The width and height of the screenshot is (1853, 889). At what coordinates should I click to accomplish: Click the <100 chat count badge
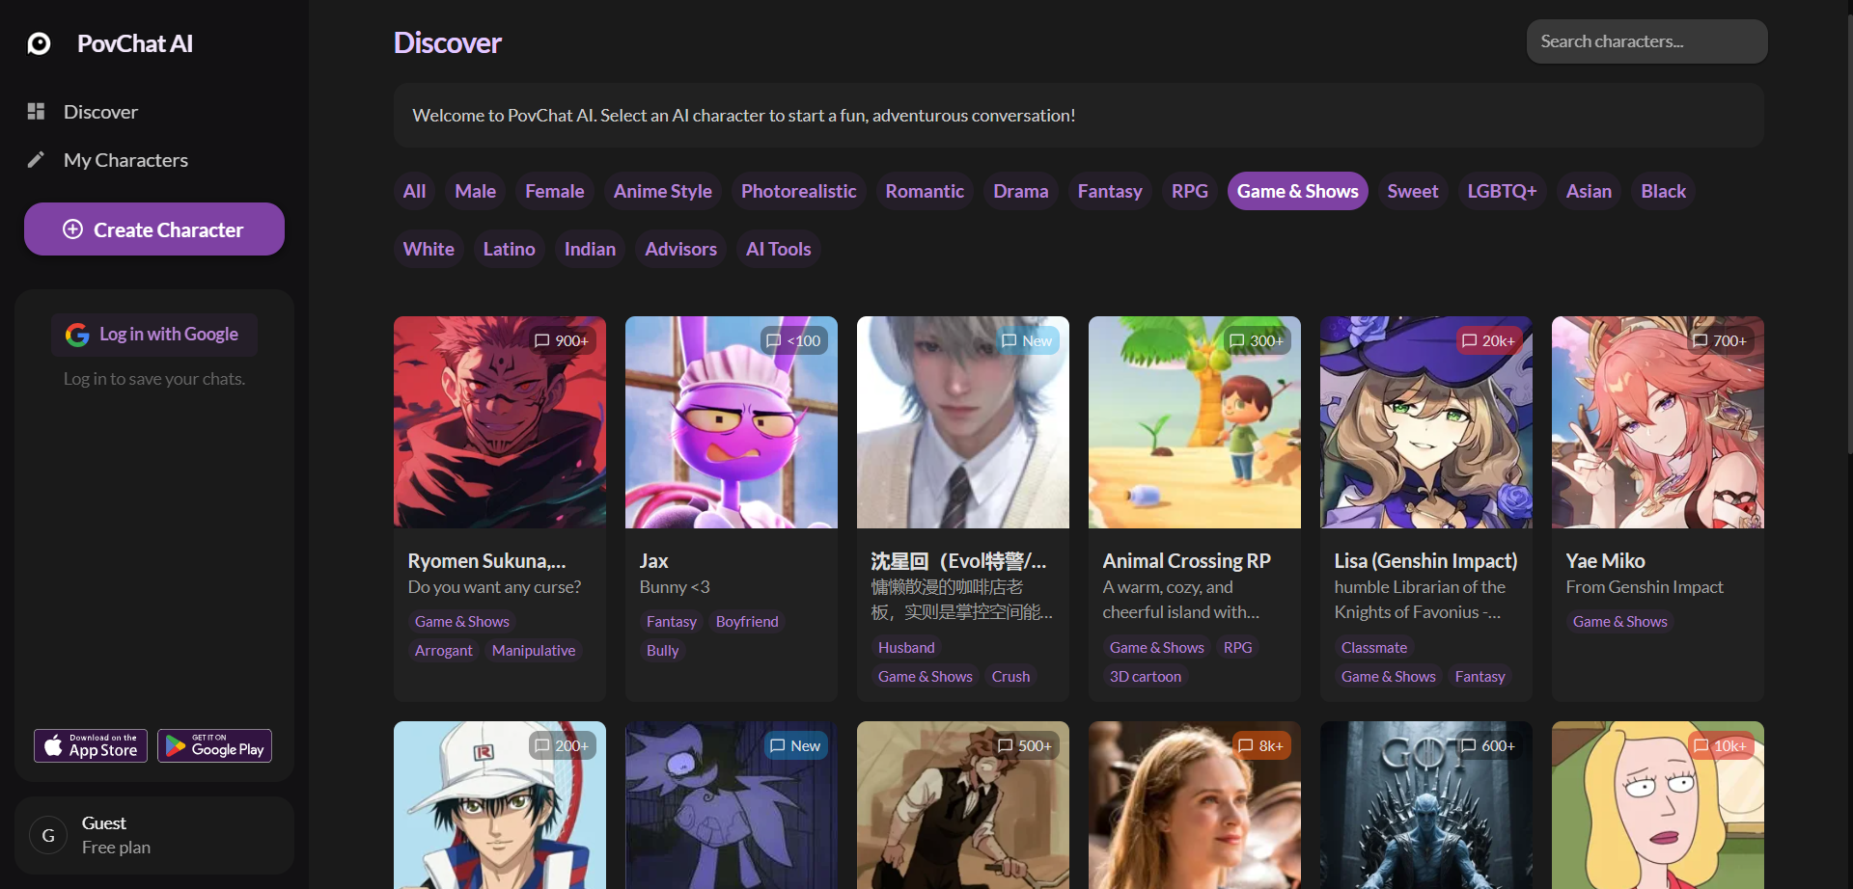click(793, 340)
